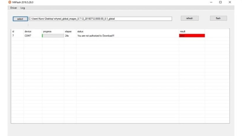Image resolution: width=242 pixels, height=136 pixels.
Task: Select the COM7 device entry
Action: click(x=28, y=36)
